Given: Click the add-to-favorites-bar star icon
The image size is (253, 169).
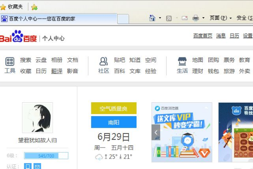Looking at the screenshot, I should coord(35,7).
